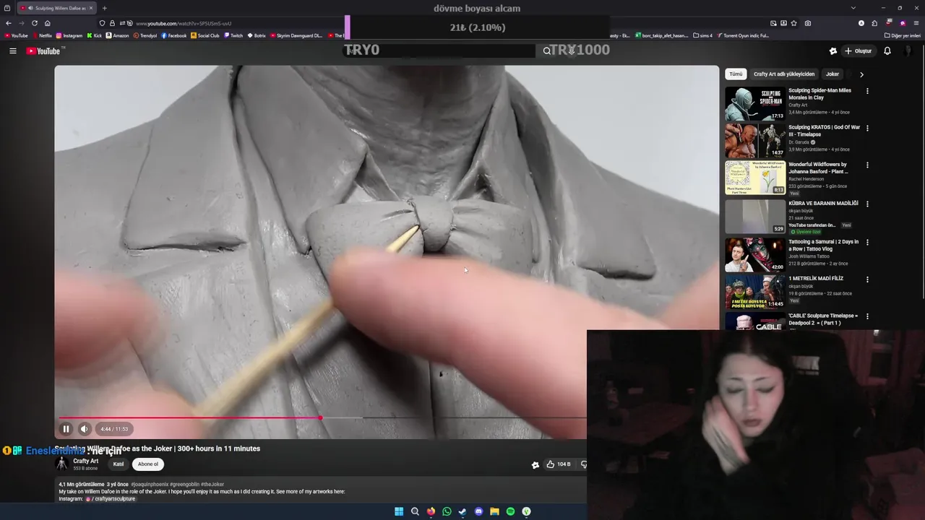The image size is (925, 520).
Task: Open the list all tabs dropdown arrow
Action: click(x=853, y=8)
